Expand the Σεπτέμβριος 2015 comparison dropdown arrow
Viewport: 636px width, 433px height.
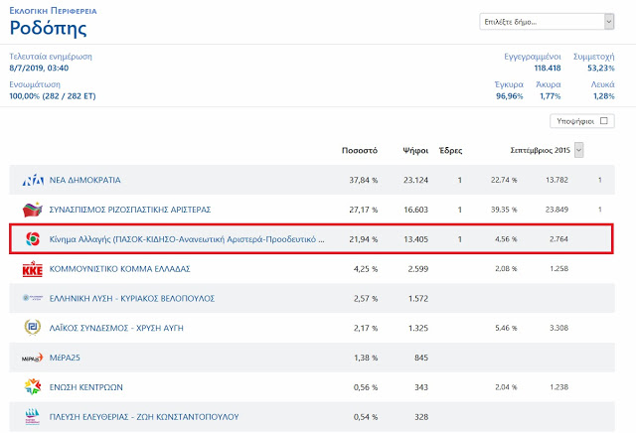click(578, 150)
